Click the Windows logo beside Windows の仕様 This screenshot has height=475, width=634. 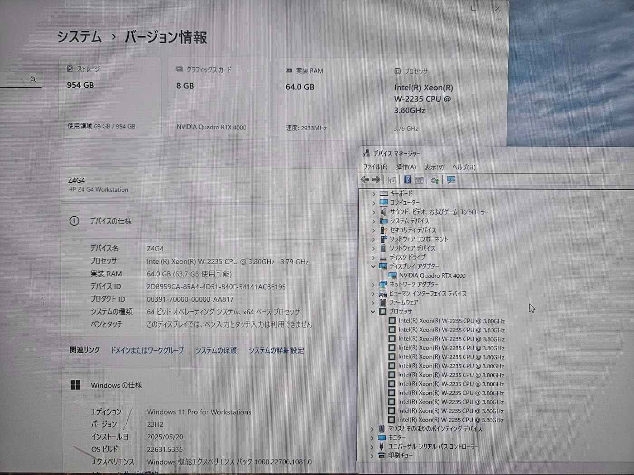click(76, 385)
